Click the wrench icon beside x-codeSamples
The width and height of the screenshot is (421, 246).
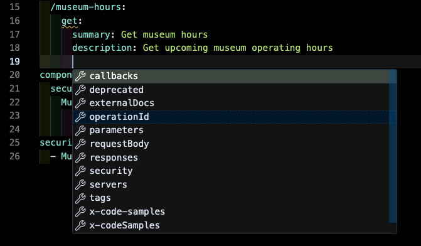[80, 225]
